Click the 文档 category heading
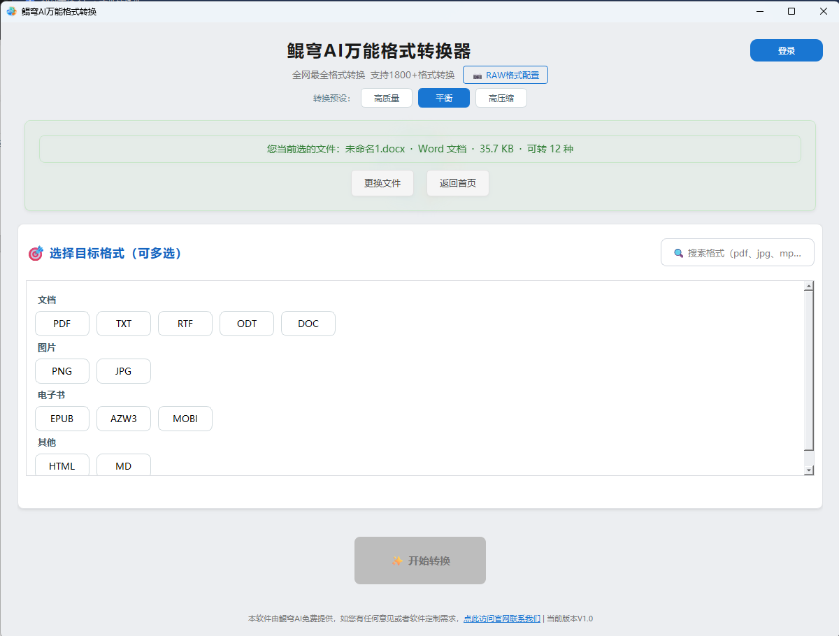 [x=47, y=300]
